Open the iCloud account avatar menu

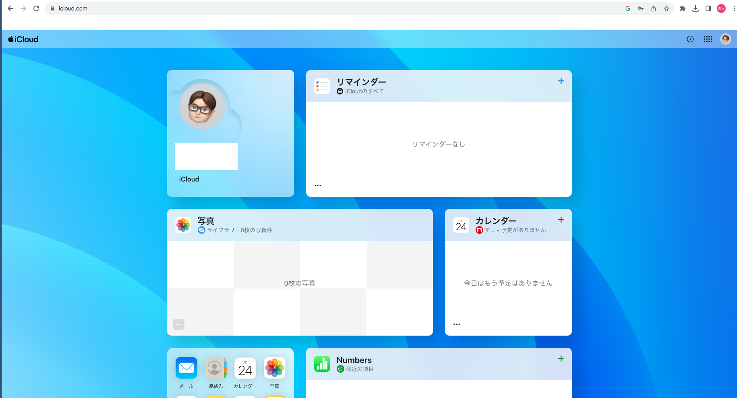tap(726, 39)
